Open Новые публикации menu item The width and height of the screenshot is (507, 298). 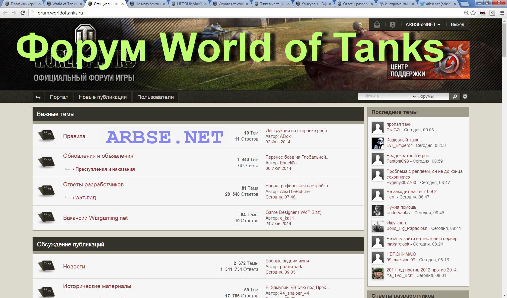tap(103, 97)
